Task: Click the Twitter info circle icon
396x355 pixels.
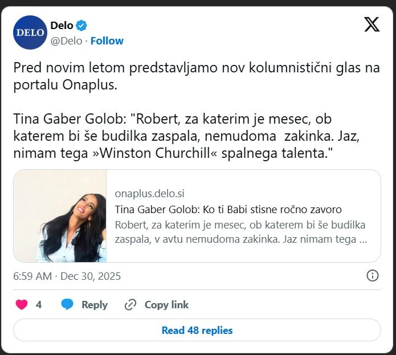Action: click(x=372, y=276)
